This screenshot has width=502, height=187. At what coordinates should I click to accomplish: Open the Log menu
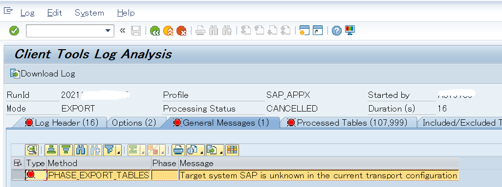pos(27,13)
